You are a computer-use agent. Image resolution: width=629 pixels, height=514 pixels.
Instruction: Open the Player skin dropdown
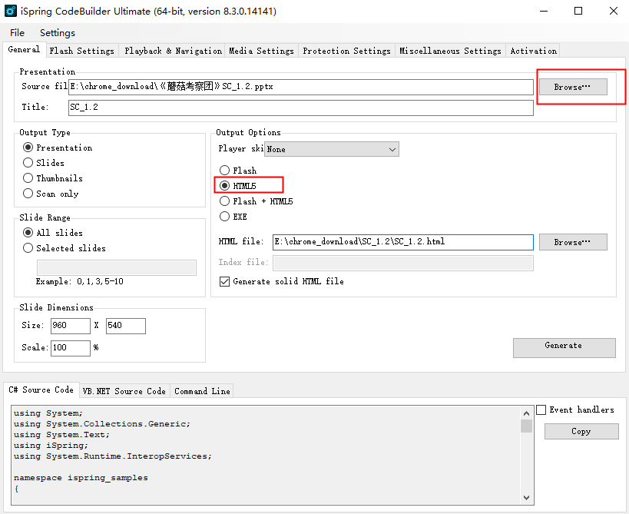[x=331, y=149]
